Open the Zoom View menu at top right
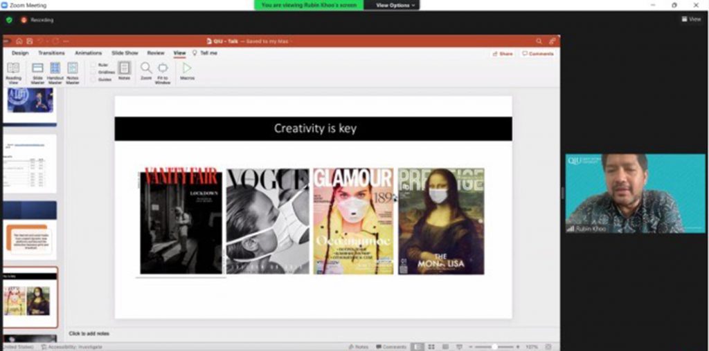 691,19
